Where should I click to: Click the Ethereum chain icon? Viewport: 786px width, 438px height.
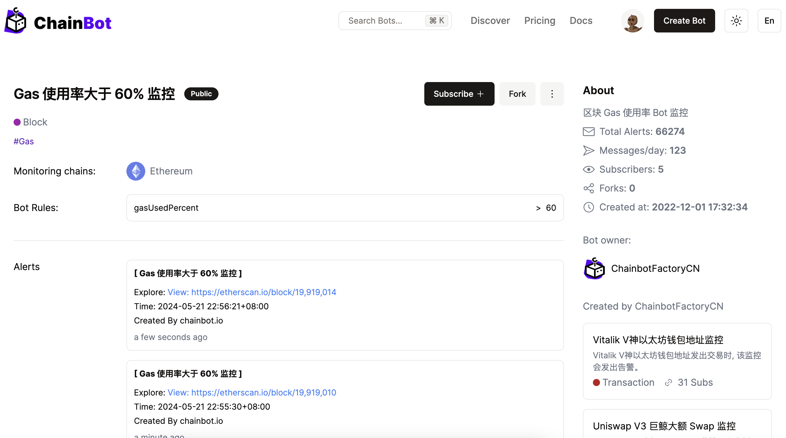coord(136,171)
